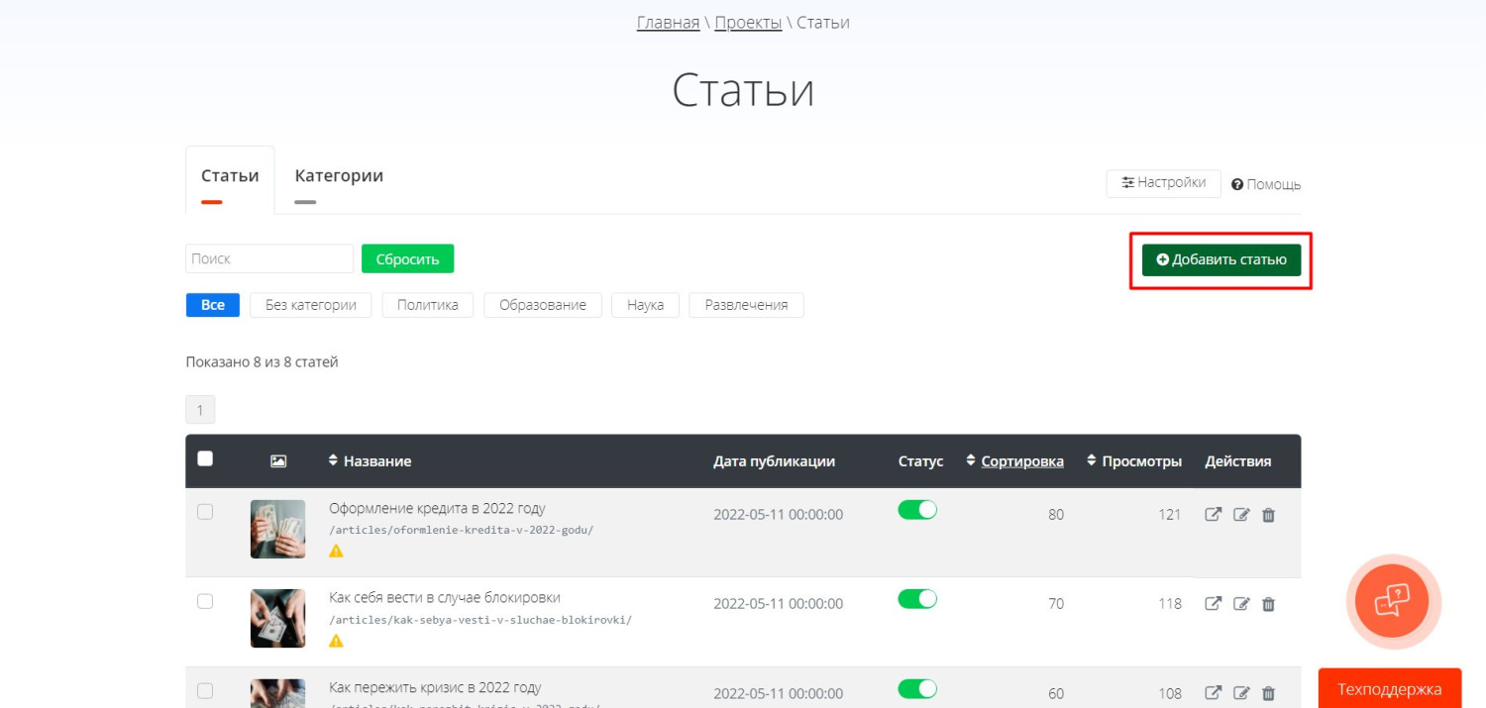Click warning icon under the credit article
This screenshot has height=708, width=1486.
coord(336,551)
